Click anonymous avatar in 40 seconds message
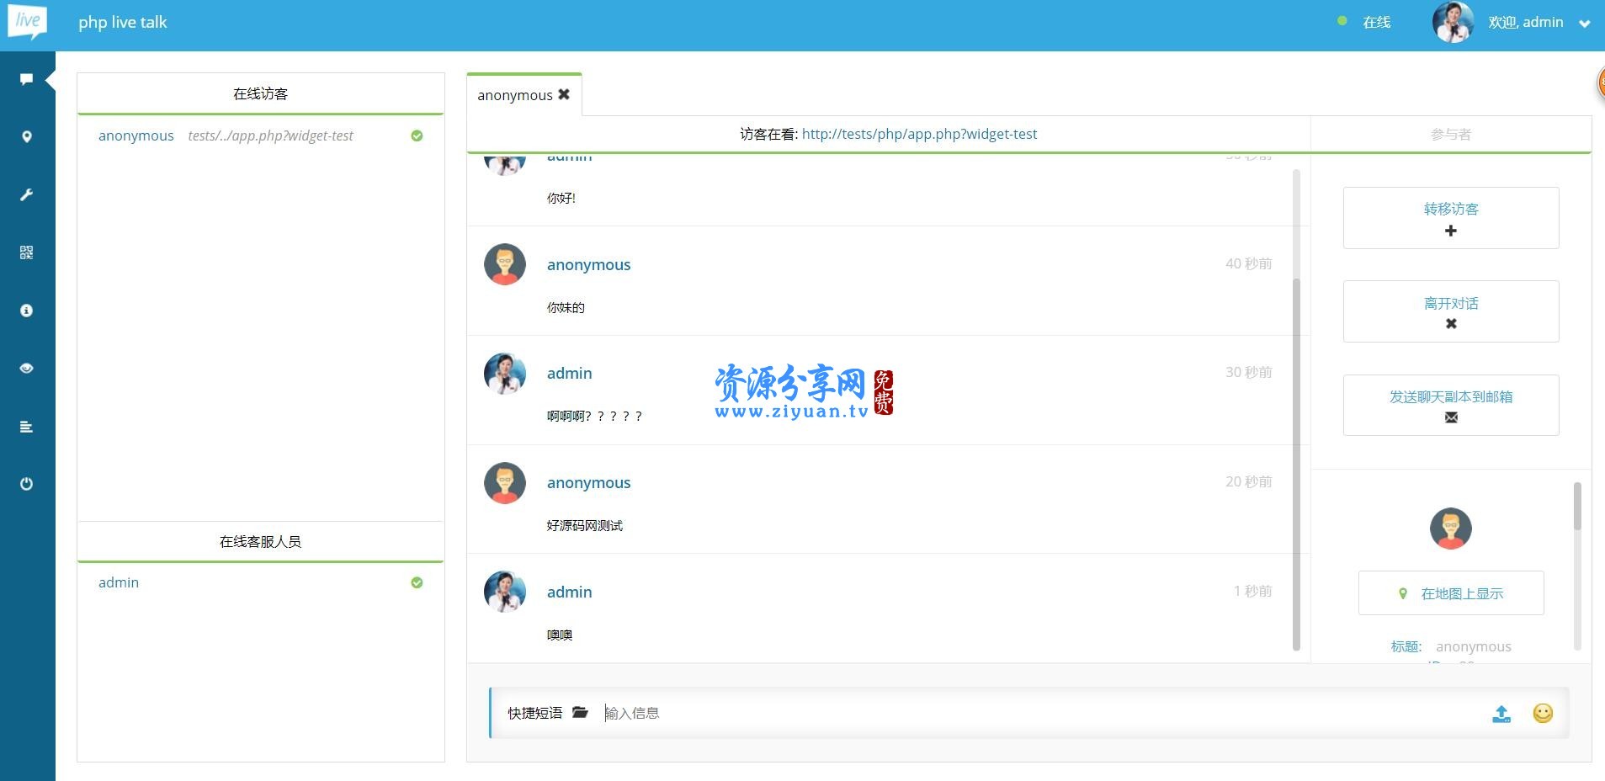1605x781 pixels. [x=505, y=264]
